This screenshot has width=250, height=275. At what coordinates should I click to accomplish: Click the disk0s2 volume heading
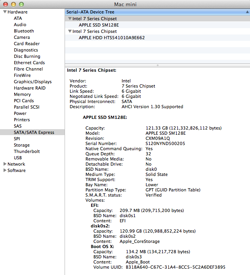tap(100, 226)
